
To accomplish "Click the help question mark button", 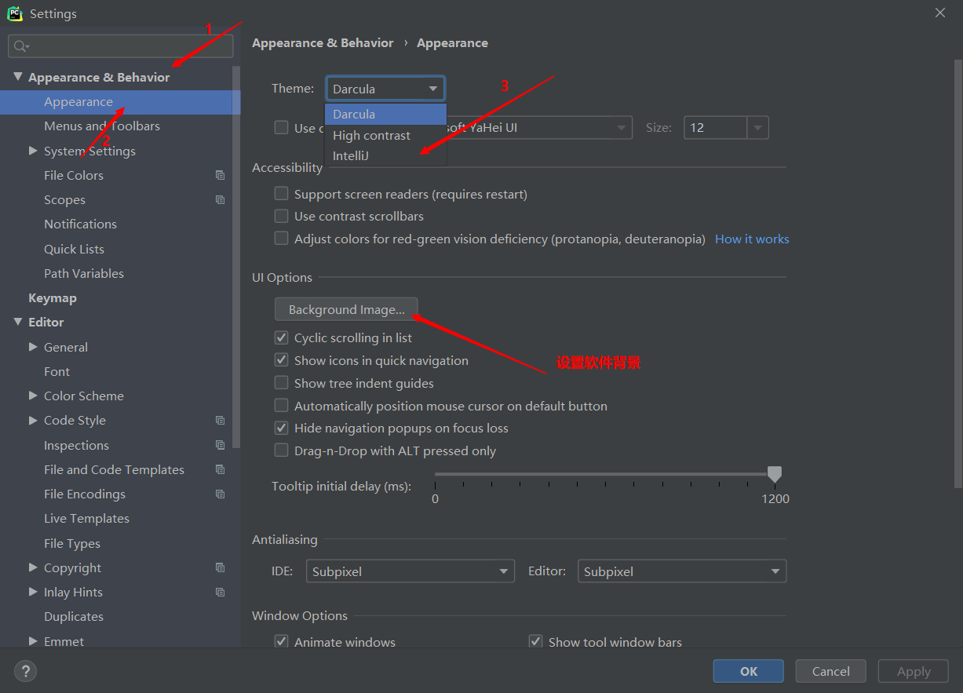I will [25, 671].
